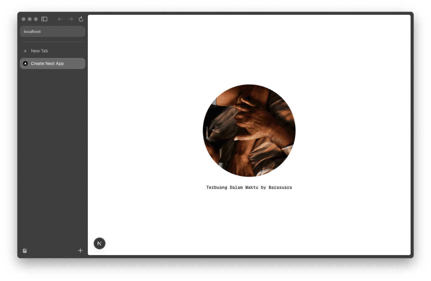The image size is (431, 281).
Task: Go forward with the right arrow
Action: pyautogui.click(x=71, y=19)
